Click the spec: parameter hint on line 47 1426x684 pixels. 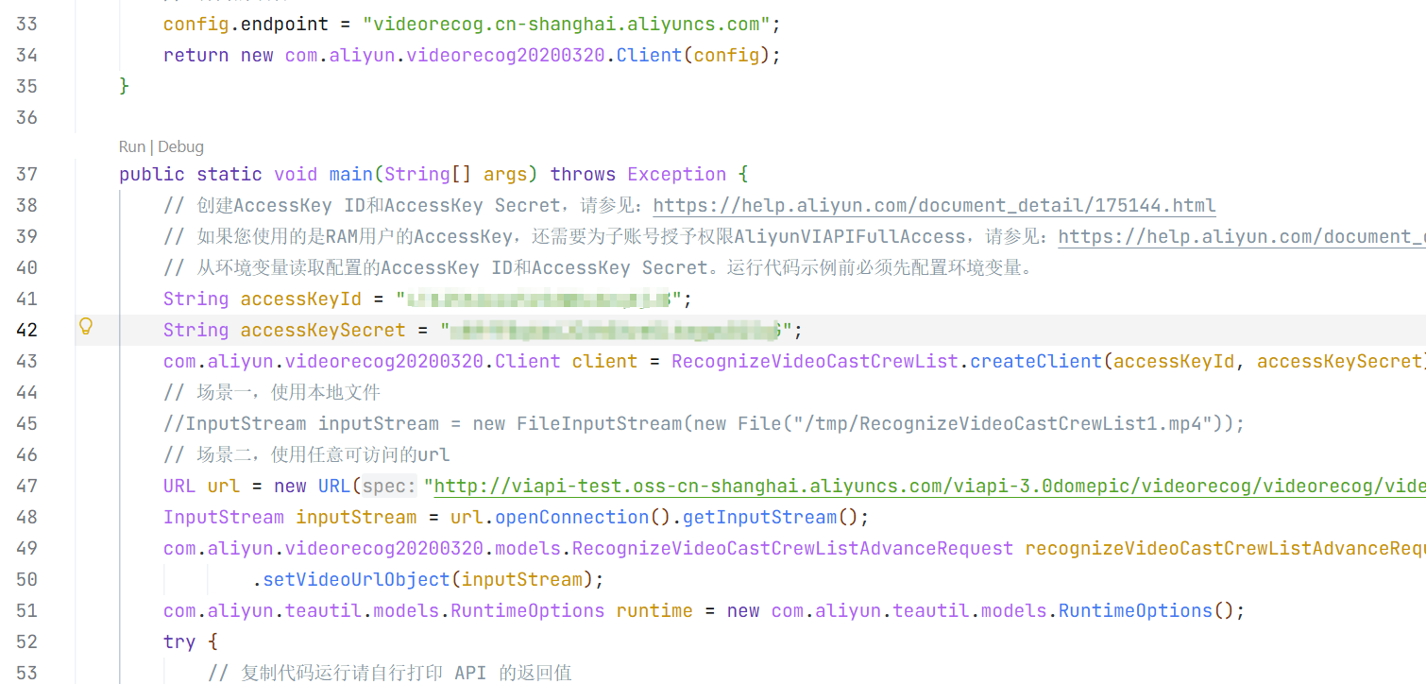pyautogui.click(x=389, y=486)
